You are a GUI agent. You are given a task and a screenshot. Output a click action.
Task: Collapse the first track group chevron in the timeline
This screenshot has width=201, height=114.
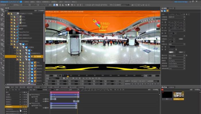pyautogui.click(x=30, y=95)
